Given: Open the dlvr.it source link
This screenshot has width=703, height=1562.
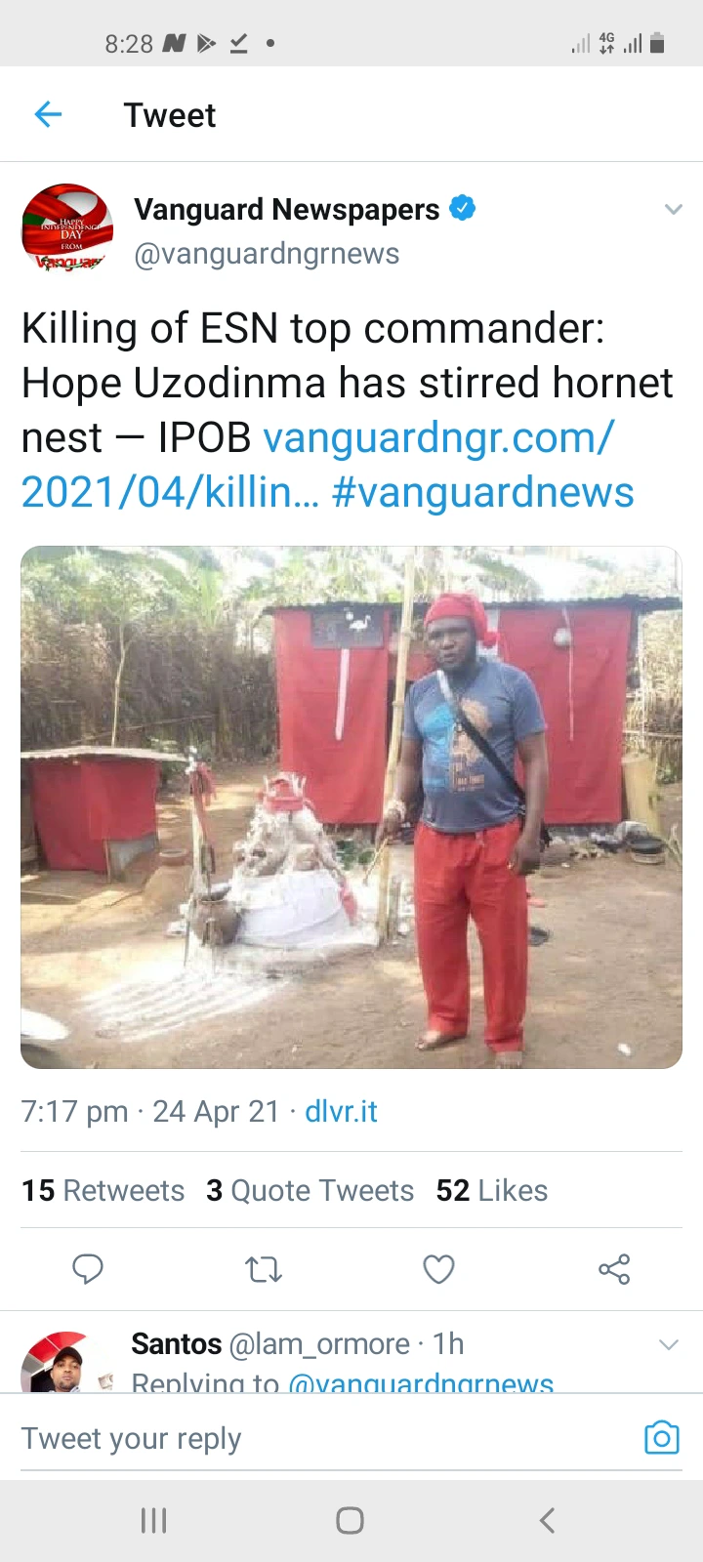Looking at the screenshot, I should pos(341,1111).
